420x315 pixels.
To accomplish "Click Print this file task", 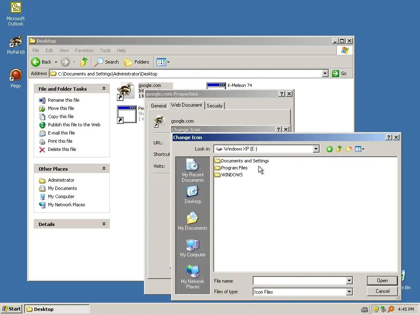I will [x=56, y=141].
